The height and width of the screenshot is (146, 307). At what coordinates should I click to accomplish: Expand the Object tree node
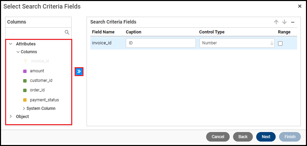pyautogui.click(x=11, y=116)
